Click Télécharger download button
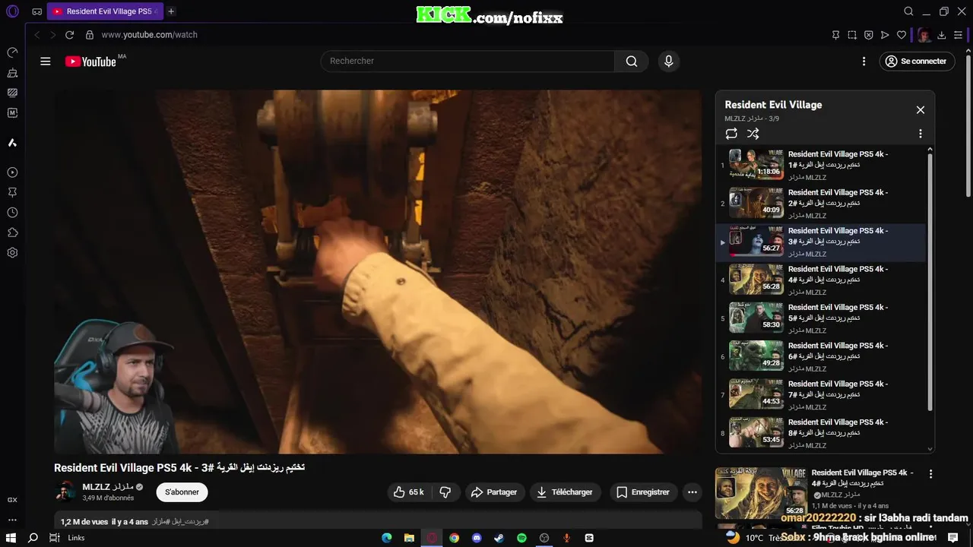Viewport: 973px width, 547px height. click(565, 492)
